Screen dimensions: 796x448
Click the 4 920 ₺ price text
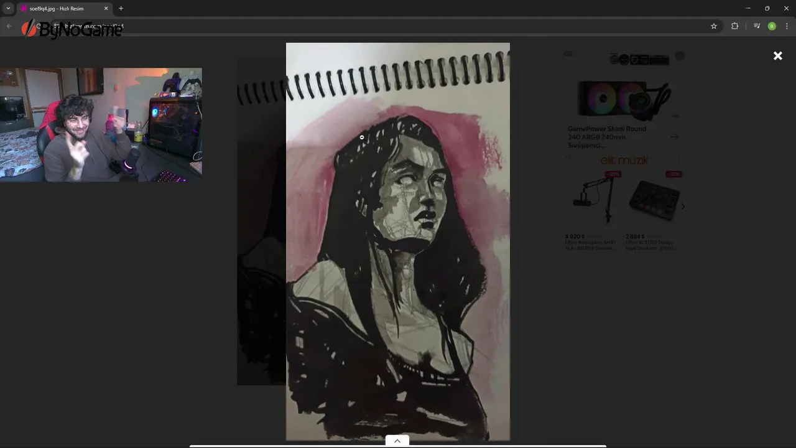tap(575, 236)
